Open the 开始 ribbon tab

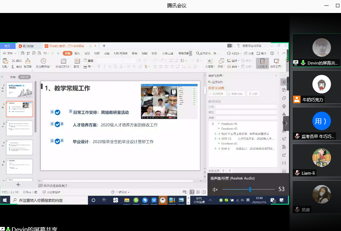click(67, 53)
